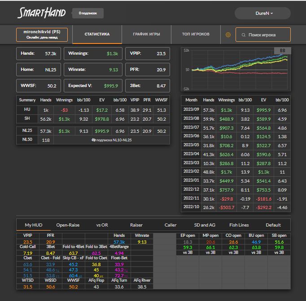This screenshot has width=306, height=301.
Task: Click the PFR 20.9 stat box
Action: [148, 70]
